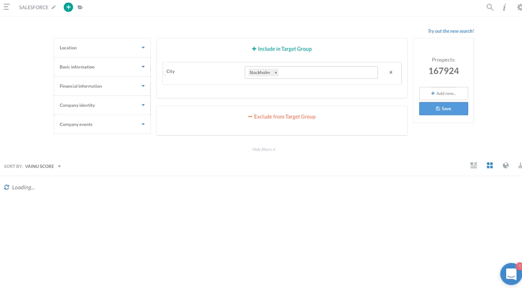Click the Save button
522x288 pixels.
point(443,109)
